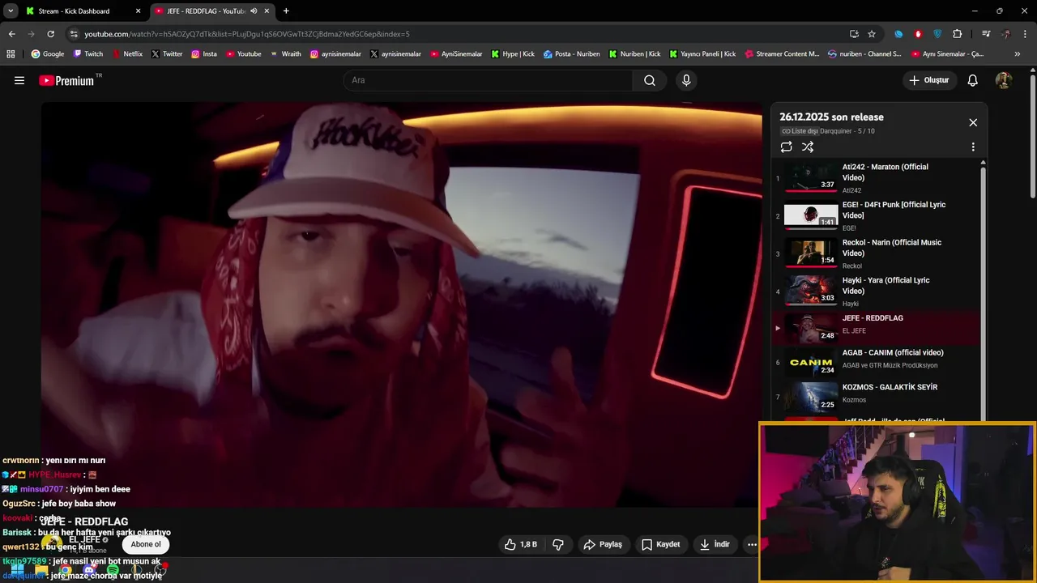Open the Extensions puzzle menu
1037x583 pixels.
point(957,34)
